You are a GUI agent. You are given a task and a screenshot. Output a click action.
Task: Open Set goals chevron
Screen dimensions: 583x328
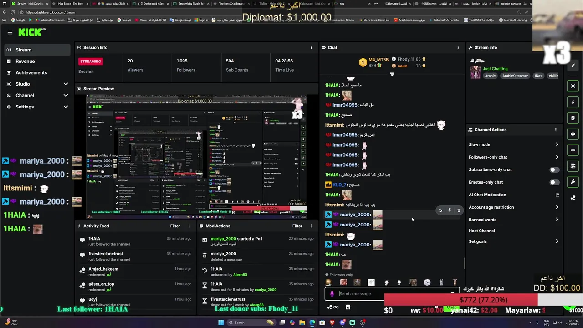coord(557,241)
